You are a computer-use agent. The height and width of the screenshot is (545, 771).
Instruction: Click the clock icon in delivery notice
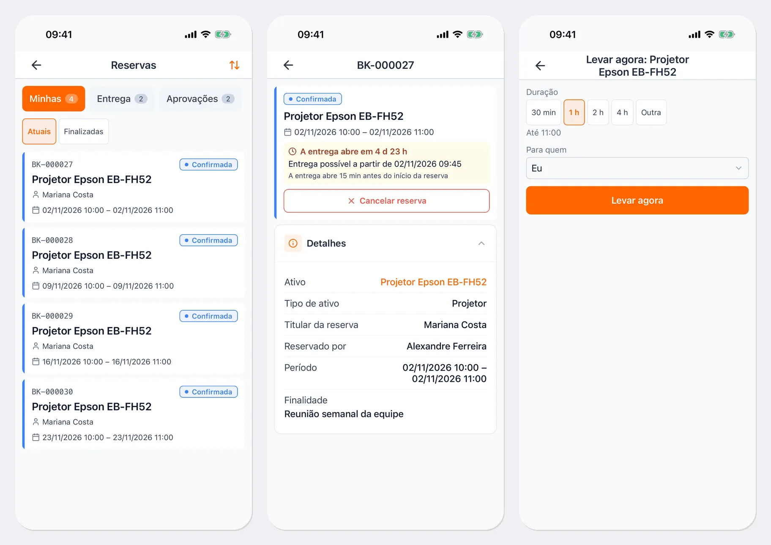click(292, 151)
